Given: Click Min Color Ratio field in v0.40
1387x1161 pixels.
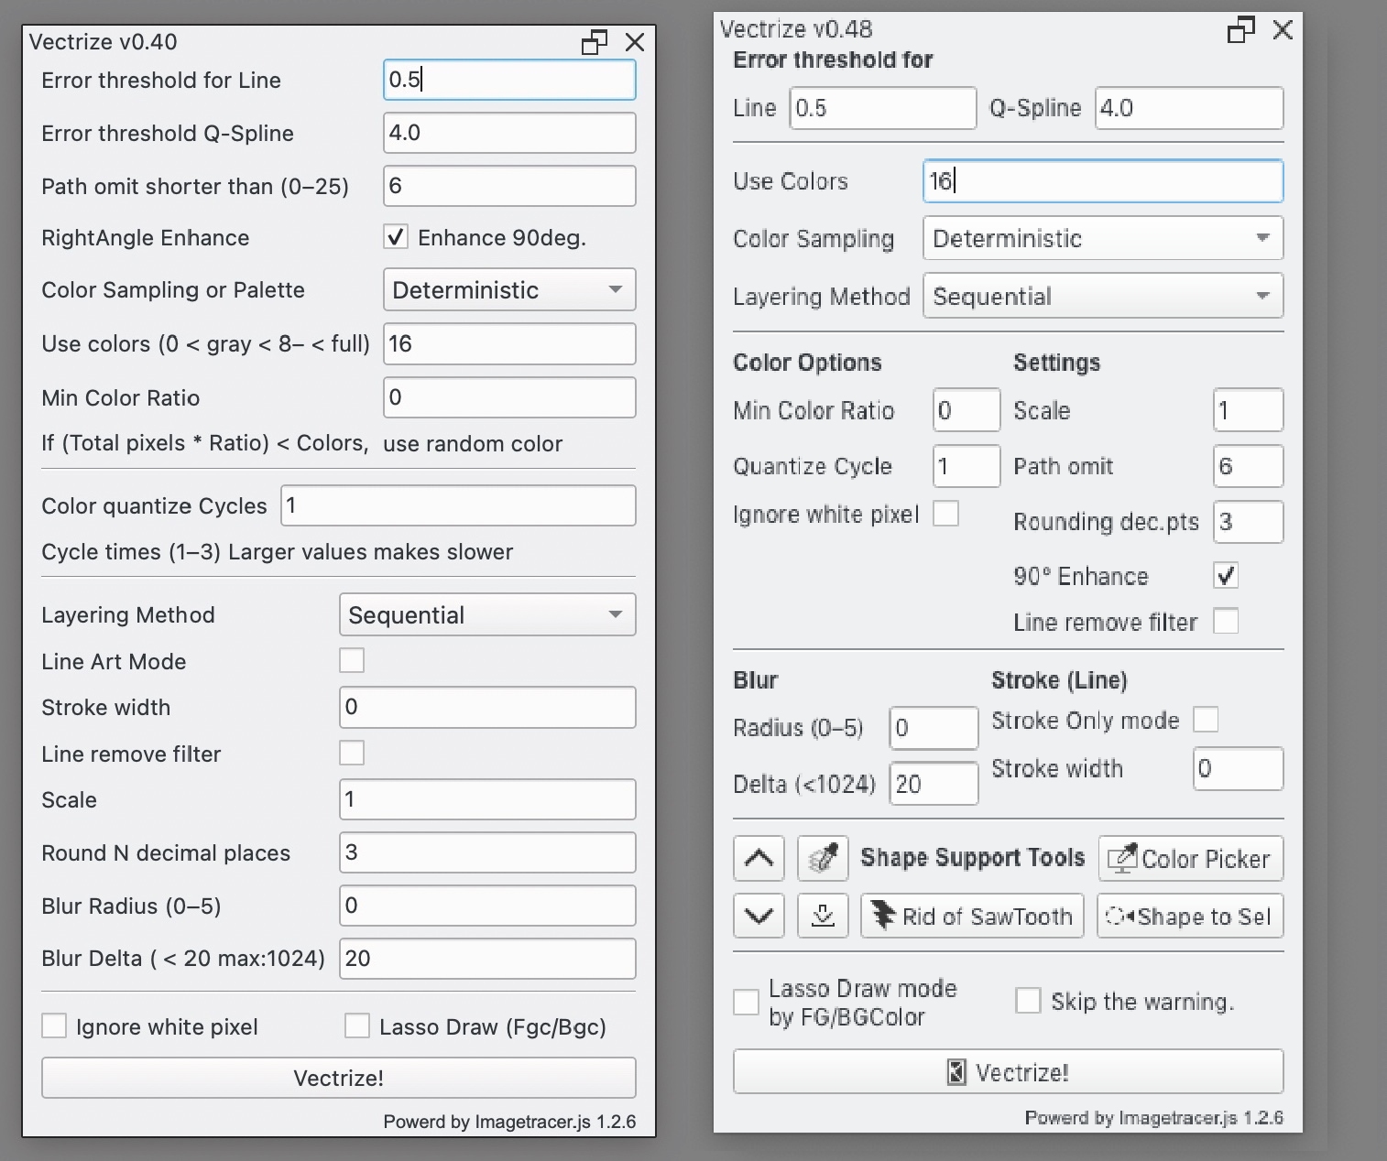Looking at the screenshot, I should [509, 397].
